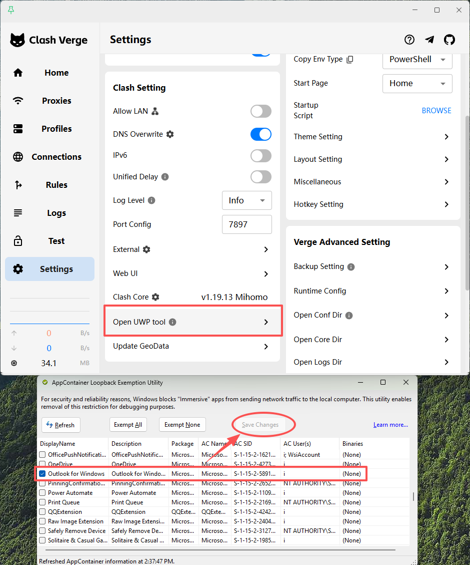Enable the Allow LAN toggle

pyautogui.click(x=260, y=111)
